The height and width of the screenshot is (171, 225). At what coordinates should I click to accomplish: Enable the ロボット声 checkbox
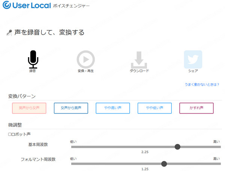tap(10, 134)
